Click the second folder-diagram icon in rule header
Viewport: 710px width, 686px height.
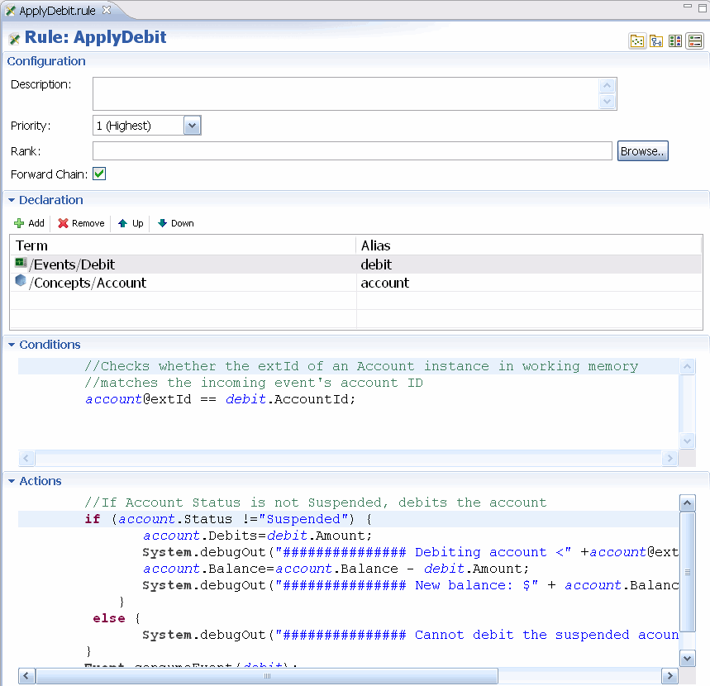(656, 41)
